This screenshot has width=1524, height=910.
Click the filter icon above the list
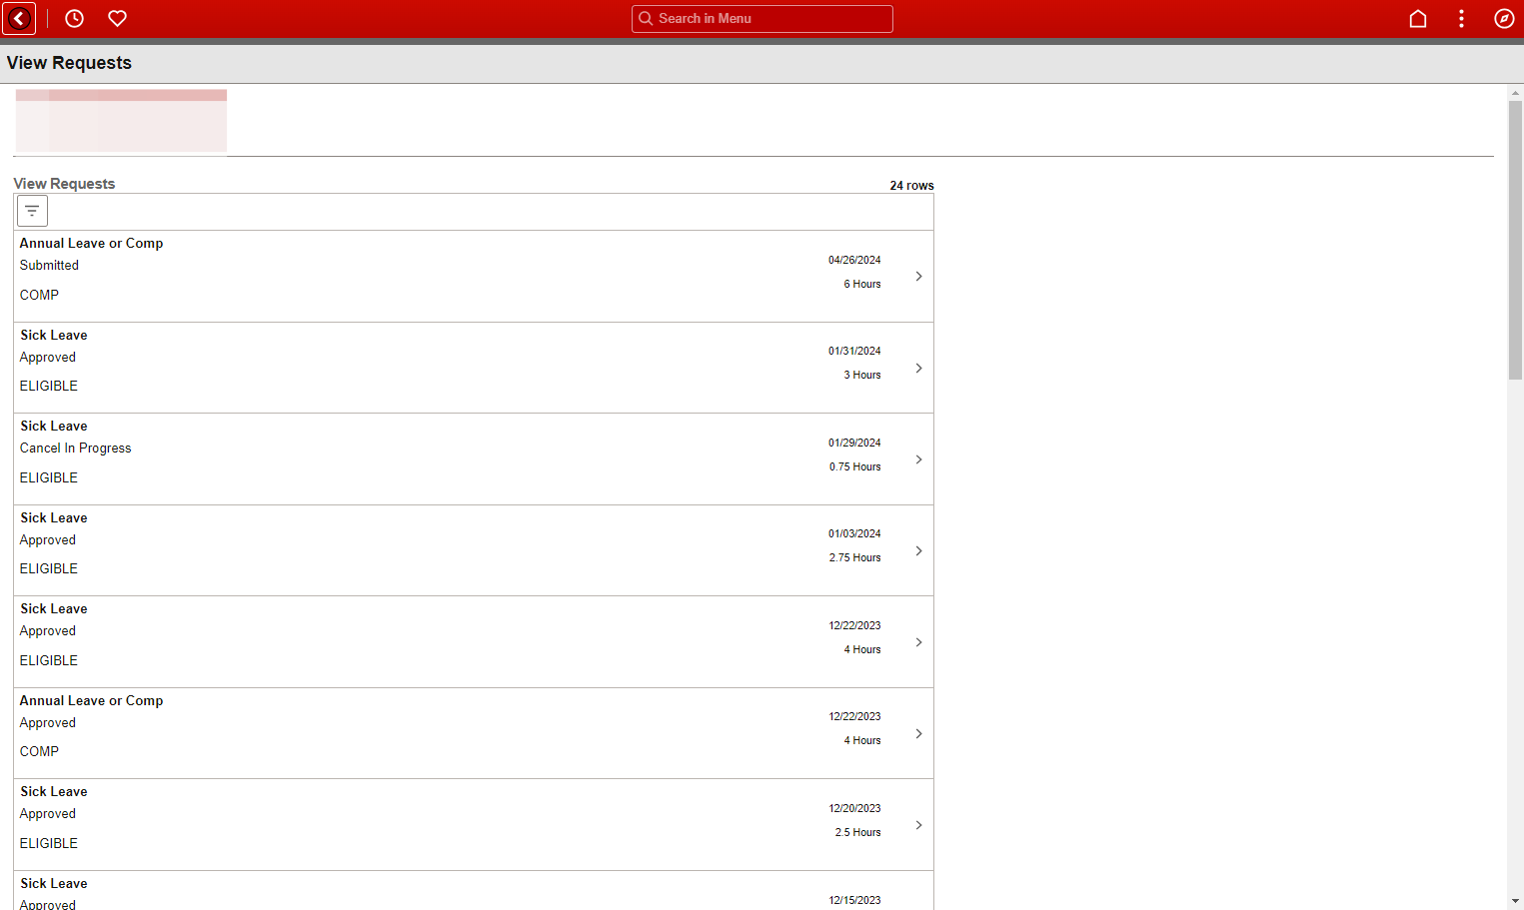coord(32,211)
